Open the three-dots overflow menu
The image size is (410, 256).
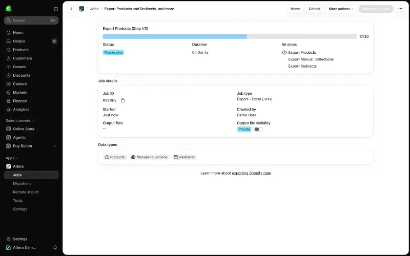point(400,9)
